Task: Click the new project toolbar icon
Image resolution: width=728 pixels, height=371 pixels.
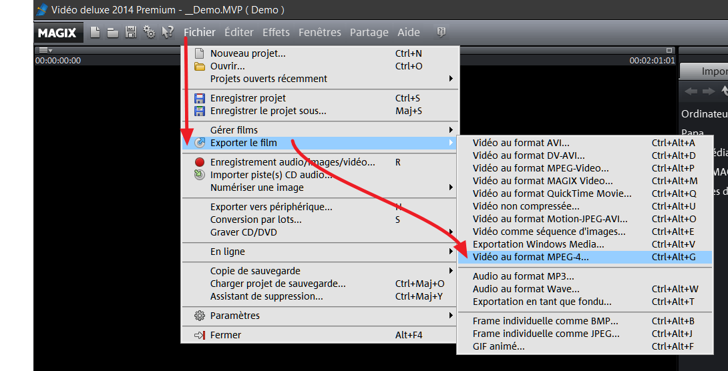Action: 96,32
